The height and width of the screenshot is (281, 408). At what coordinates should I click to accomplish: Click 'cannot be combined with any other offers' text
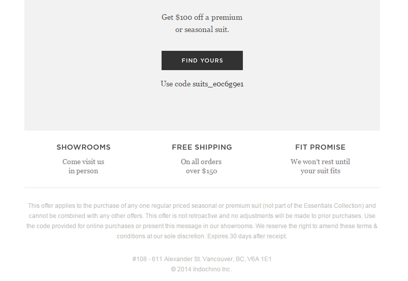(x=86, y=216)
